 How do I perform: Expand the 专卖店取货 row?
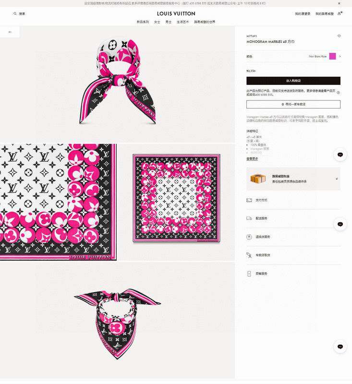(x=293, y=255)
